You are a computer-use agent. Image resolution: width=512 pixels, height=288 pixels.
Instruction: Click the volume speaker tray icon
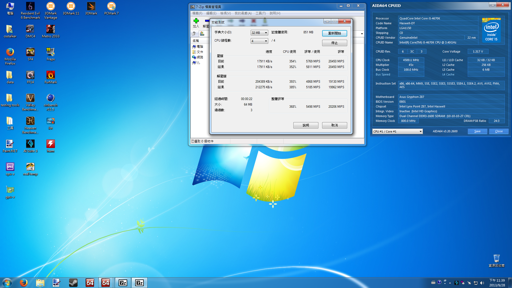coord(482,283)
